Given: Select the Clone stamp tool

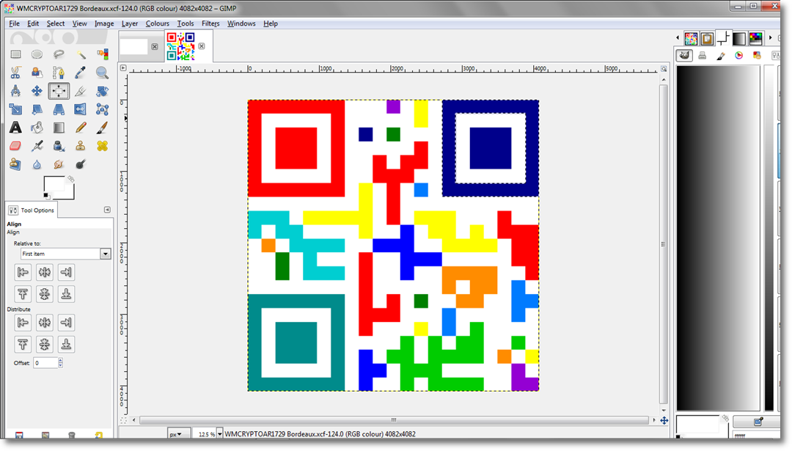Looking at the screenshot, I should coord(81,146).
